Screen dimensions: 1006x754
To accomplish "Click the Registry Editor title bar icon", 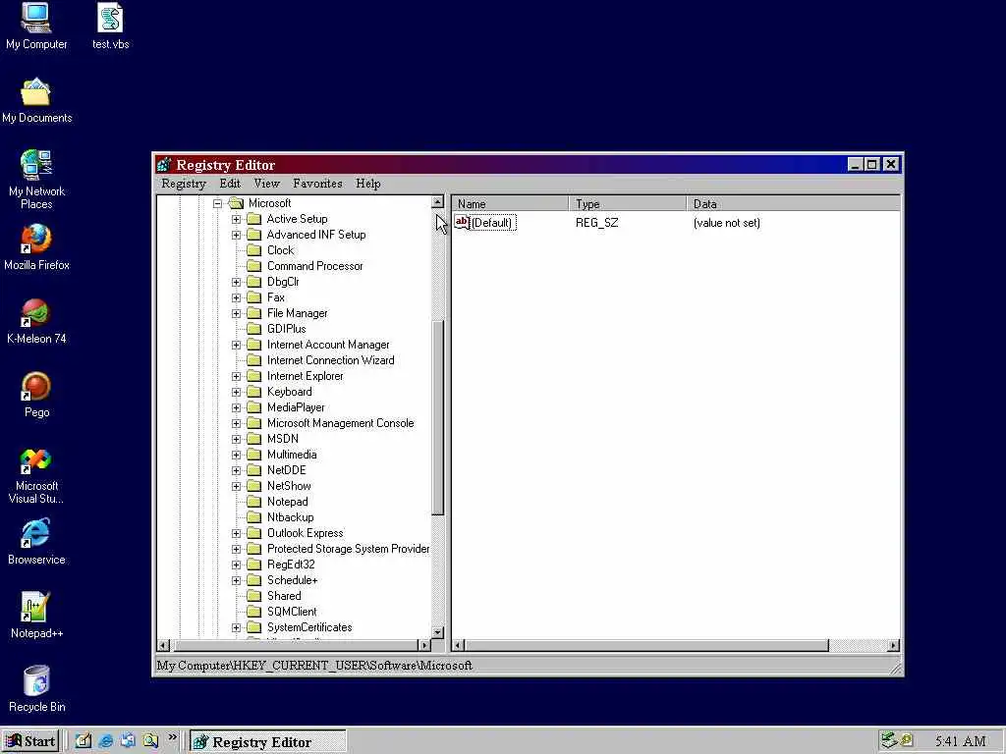I will (164, 165).
